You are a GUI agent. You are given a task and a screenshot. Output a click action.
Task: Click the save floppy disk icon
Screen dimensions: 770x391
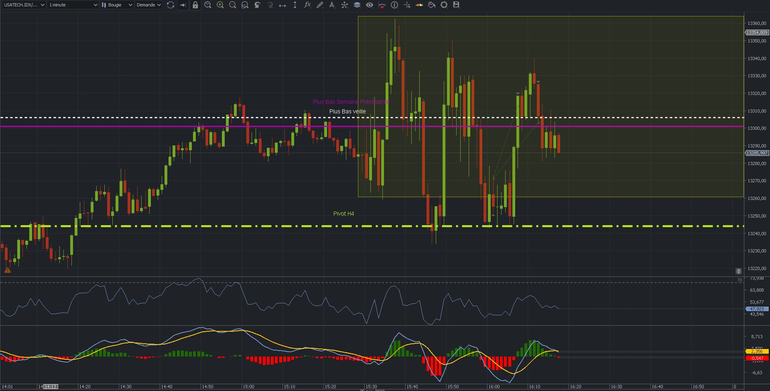pos(456,5)
